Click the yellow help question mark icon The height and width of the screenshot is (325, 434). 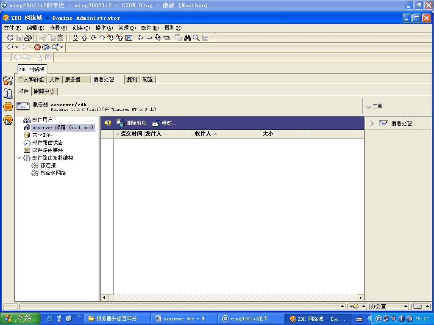pos(108,123)
